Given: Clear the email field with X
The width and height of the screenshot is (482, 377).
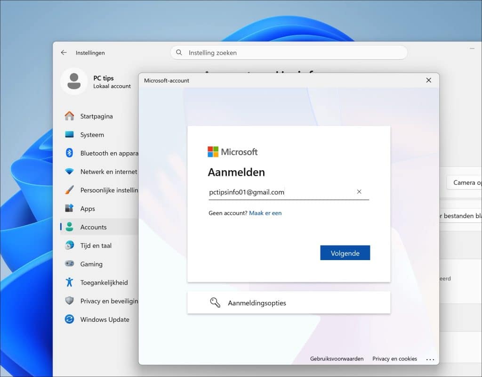Looking at the screenshot, I should pyautogui.click(x=359, y=192).
